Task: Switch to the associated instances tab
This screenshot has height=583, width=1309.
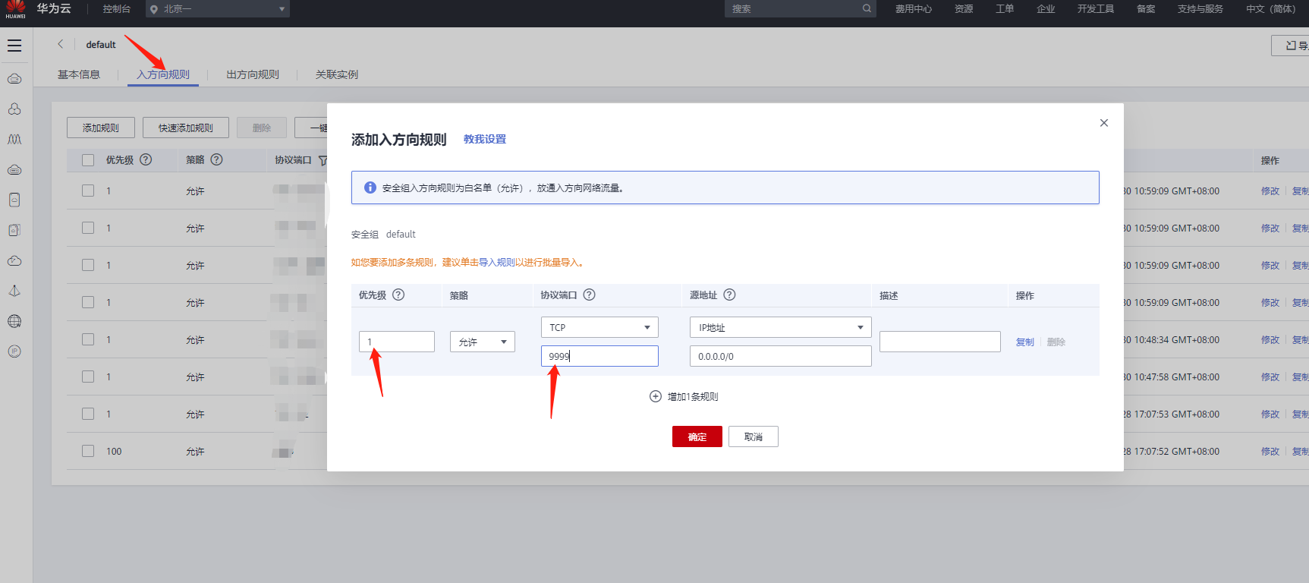Action: point(337,74)
